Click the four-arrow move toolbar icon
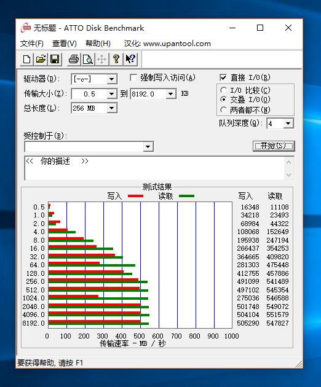Viewport: 321px width, 387px height. pyautogui.click(x=102, y=59)
